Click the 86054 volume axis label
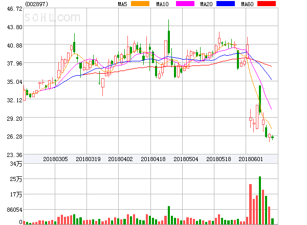This screenshot has height=225, width=307. pos(14,210)
